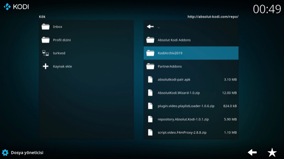Select the AbsolutKodi.Wizard-1.0.zip file name

179,93
